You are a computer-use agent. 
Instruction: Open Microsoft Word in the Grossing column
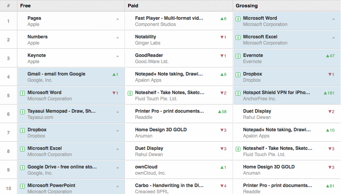(260, 18)
